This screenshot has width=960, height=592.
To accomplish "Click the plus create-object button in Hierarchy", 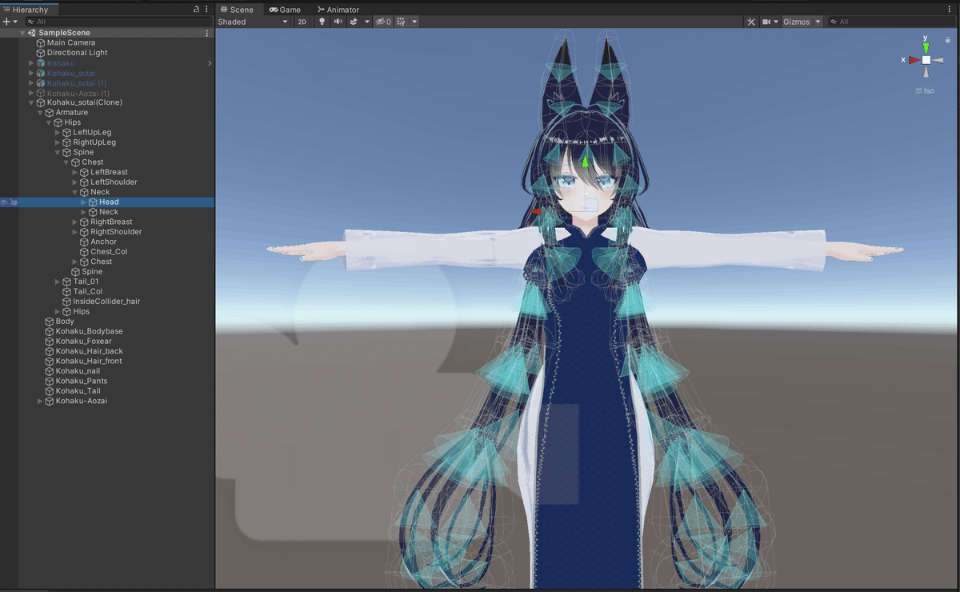I will (x=6, y=22).
